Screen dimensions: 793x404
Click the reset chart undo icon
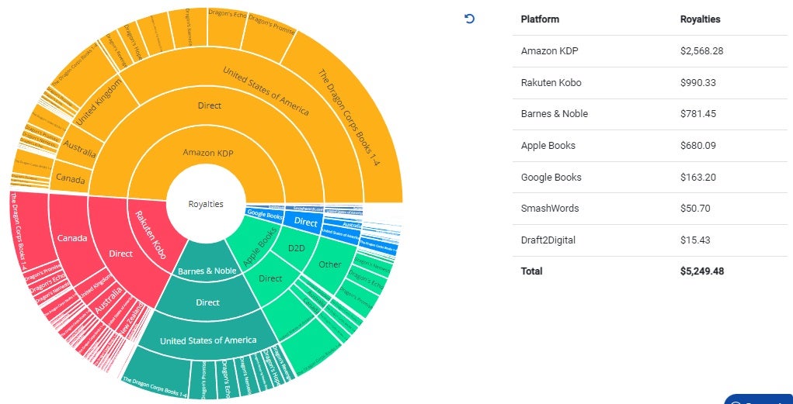pos(469,19)
